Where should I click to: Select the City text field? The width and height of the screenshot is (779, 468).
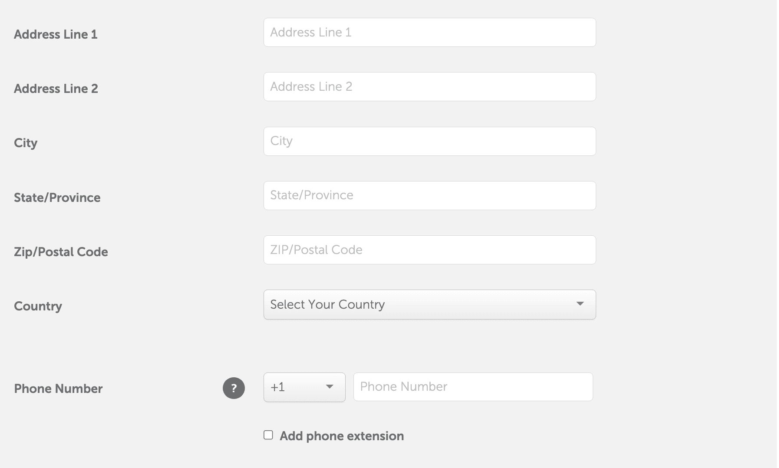(429, 141)
